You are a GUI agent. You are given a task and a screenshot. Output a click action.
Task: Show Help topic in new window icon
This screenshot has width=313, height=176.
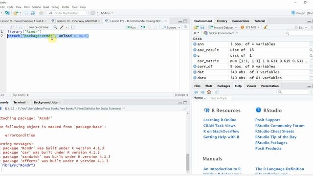217,92
